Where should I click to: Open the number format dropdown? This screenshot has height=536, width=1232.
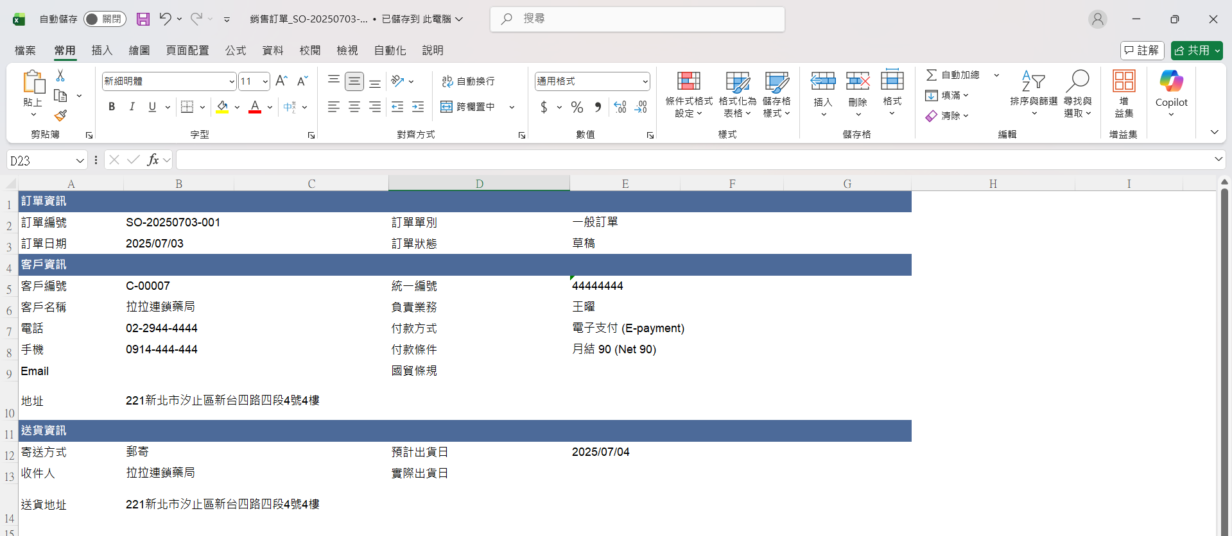tap(645, 81)
